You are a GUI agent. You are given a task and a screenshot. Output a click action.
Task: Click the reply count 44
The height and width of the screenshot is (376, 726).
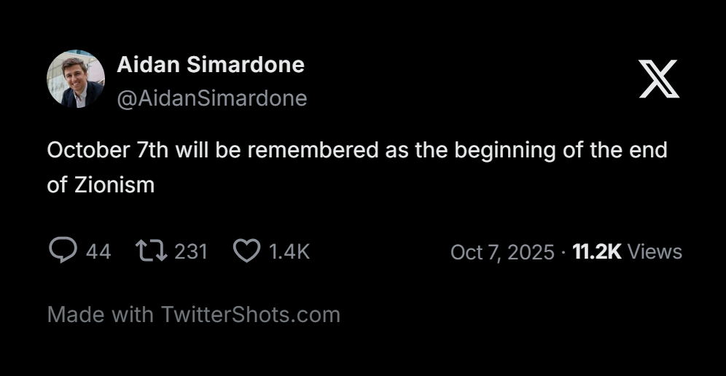coord(98,252)
